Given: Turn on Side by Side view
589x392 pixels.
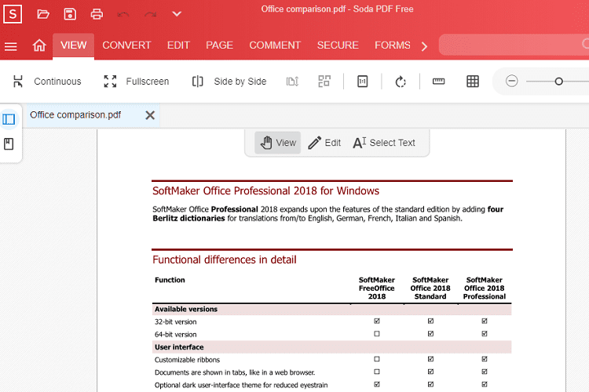Looking at the screenshot, I should (229, 82).
